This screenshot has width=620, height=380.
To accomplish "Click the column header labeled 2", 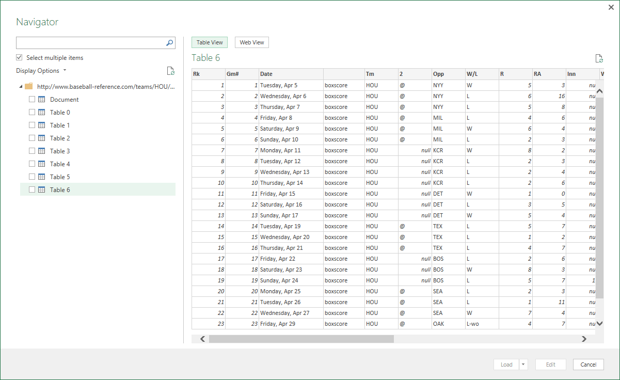I will [x=415, y=74].
